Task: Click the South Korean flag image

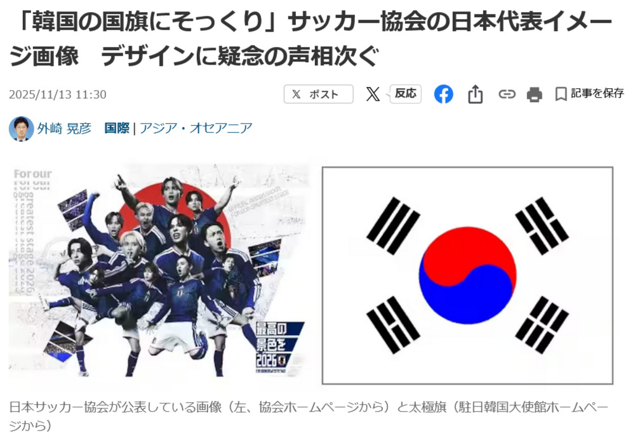Action: click(467, 275)
